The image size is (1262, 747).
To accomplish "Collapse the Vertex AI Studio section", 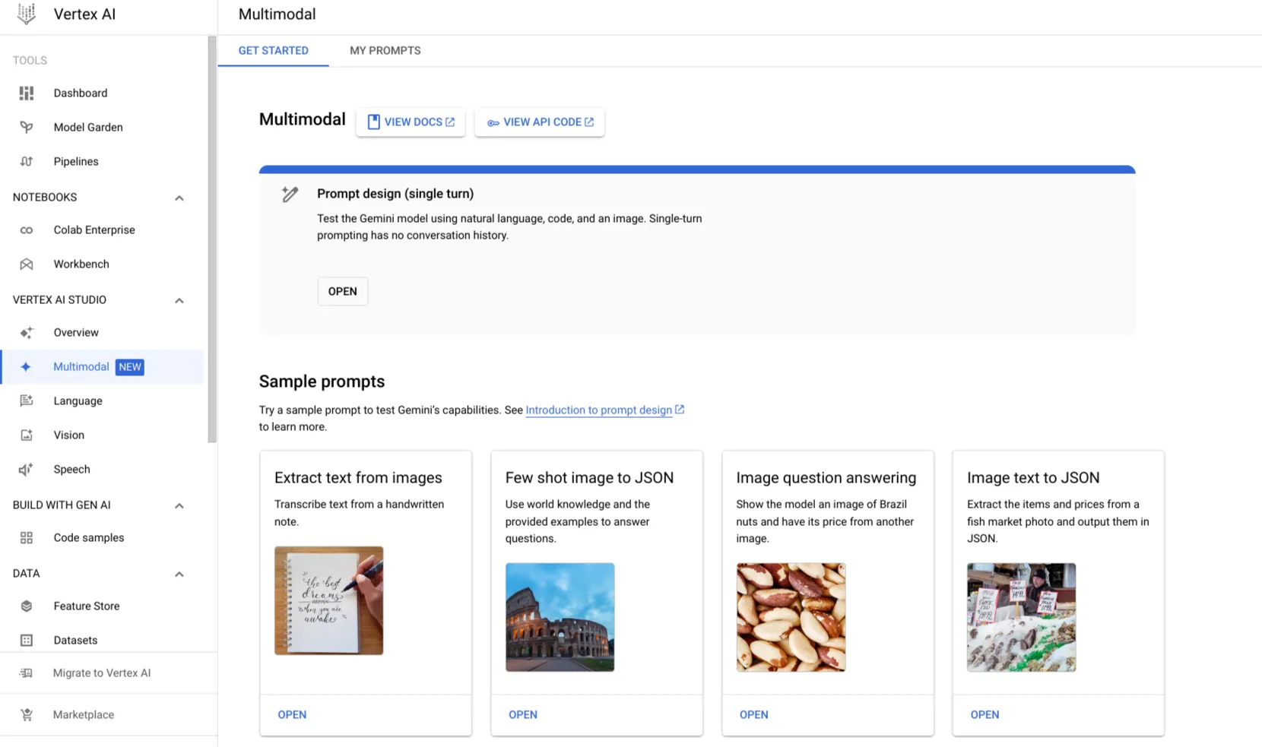I will pos(179,300).
